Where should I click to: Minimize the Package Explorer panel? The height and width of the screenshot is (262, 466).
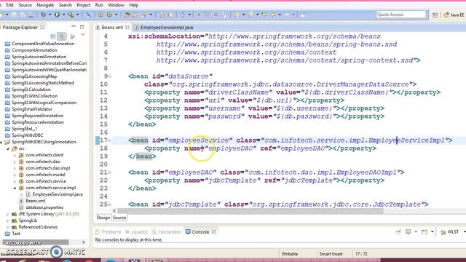tap(74, 27)
